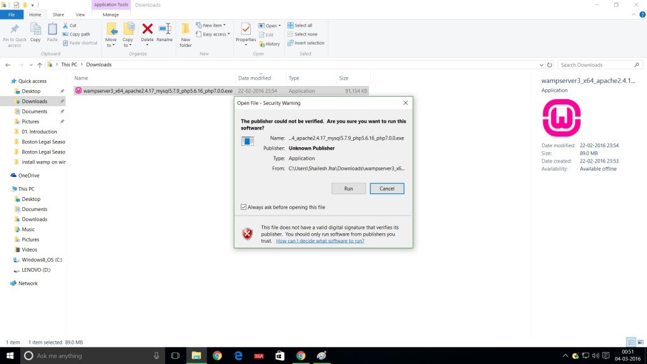The height and width of the screenshot is (364, 647).
Task: Switch to the Home ribbon tab
Action: 35,15
